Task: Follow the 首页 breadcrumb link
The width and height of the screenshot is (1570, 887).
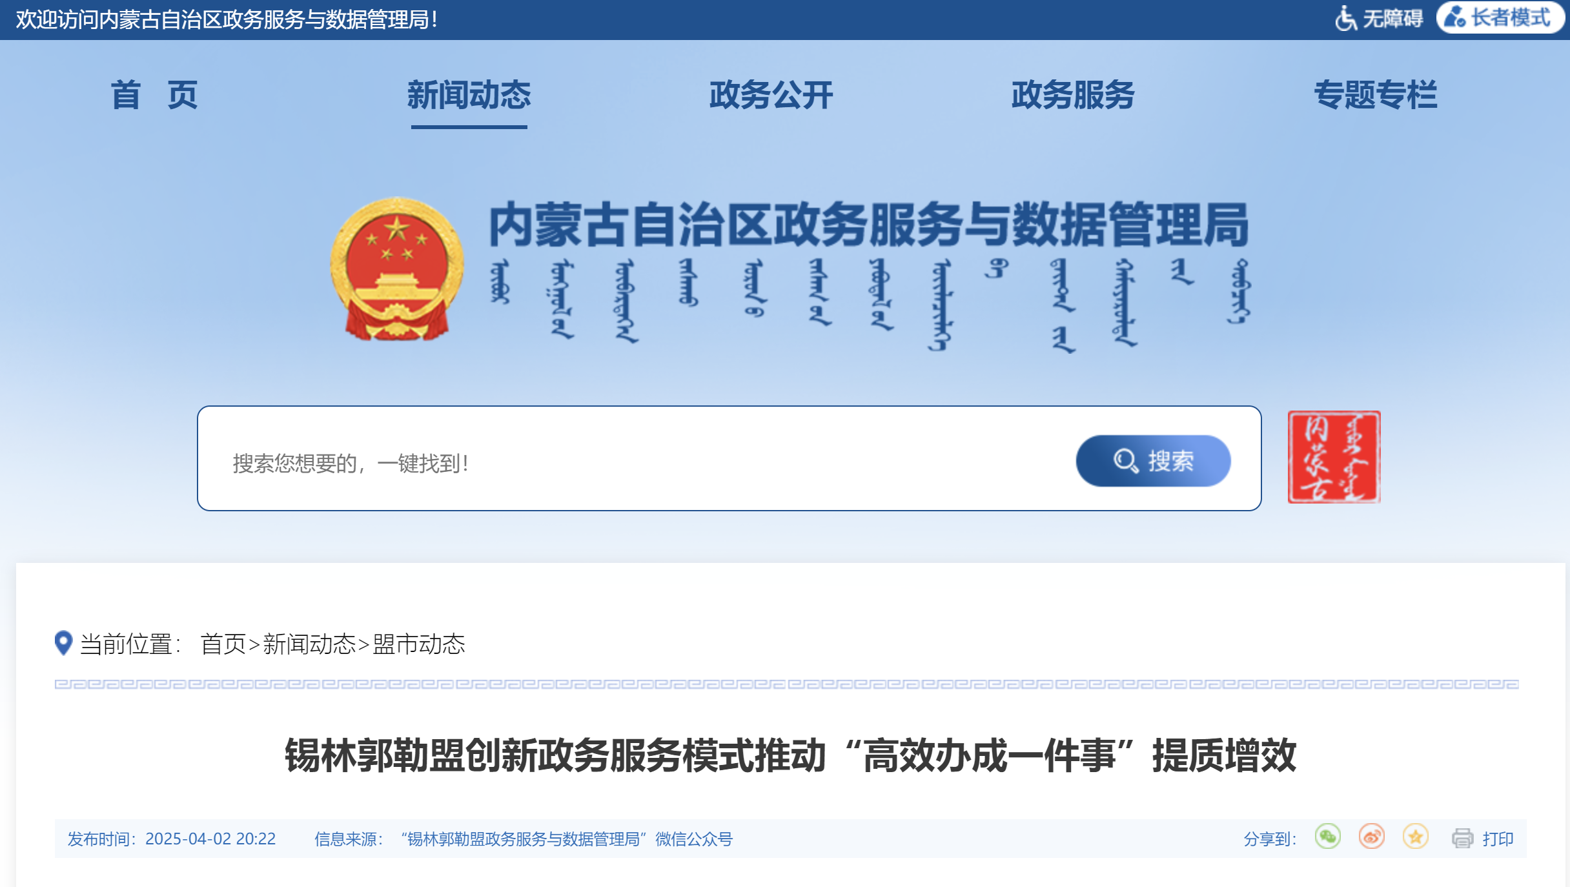Action: 223,644
